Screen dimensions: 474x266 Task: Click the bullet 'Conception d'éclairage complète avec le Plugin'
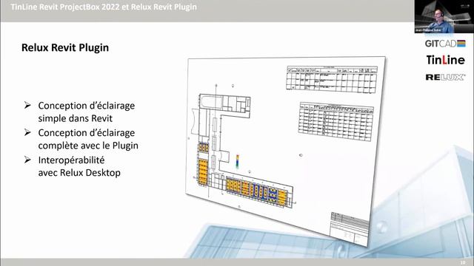click(88, 139)
